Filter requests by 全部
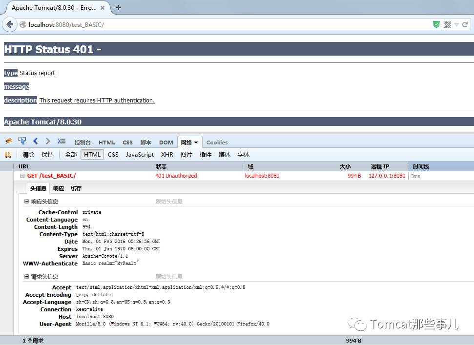The image size is (474, 345). (x=71, y=155)
